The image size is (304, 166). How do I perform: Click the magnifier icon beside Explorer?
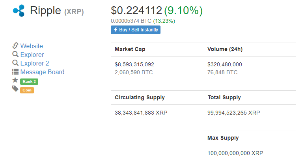pyautogui.click(x=15, y=54)
